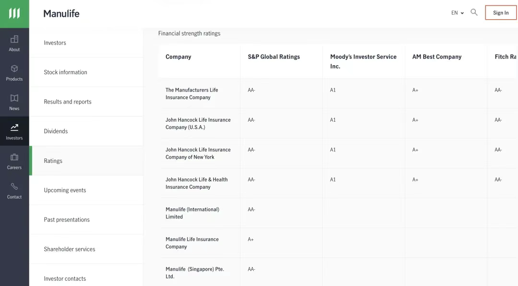Click the S&P Global Ratings header
This screenshot has height=286, width=518.
tap(274, 57)
